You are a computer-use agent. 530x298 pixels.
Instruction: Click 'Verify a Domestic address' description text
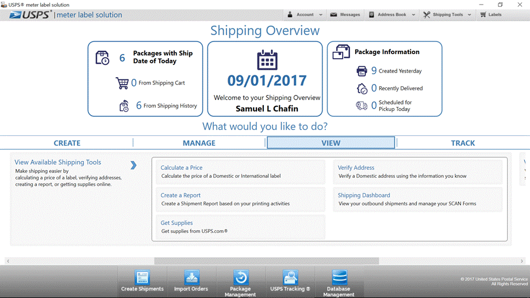[402, 176]
